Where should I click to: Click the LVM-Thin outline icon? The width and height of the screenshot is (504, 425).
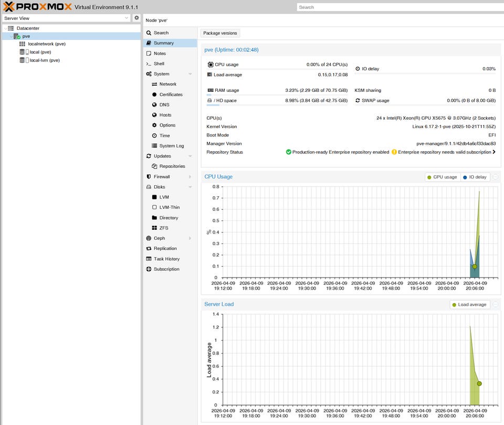point(154,208)
